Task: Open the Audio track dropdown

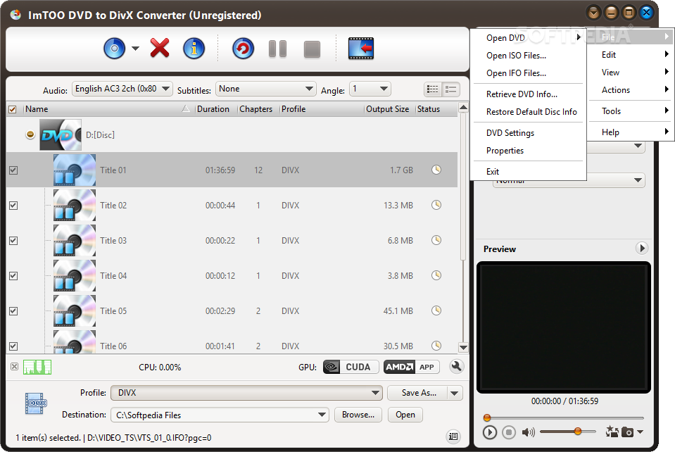Action: [x=122, y=89]
